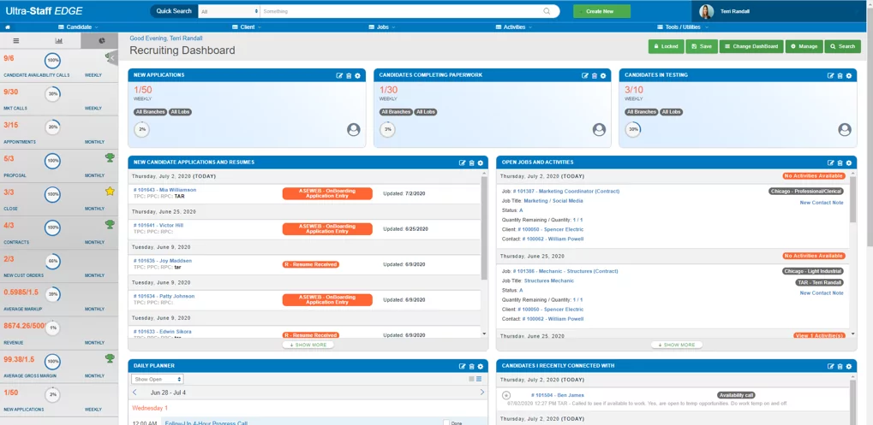Click the 30% progress ring for MKT Calls
The height and width of the screenshot is (425, 873).
[52, 94]
